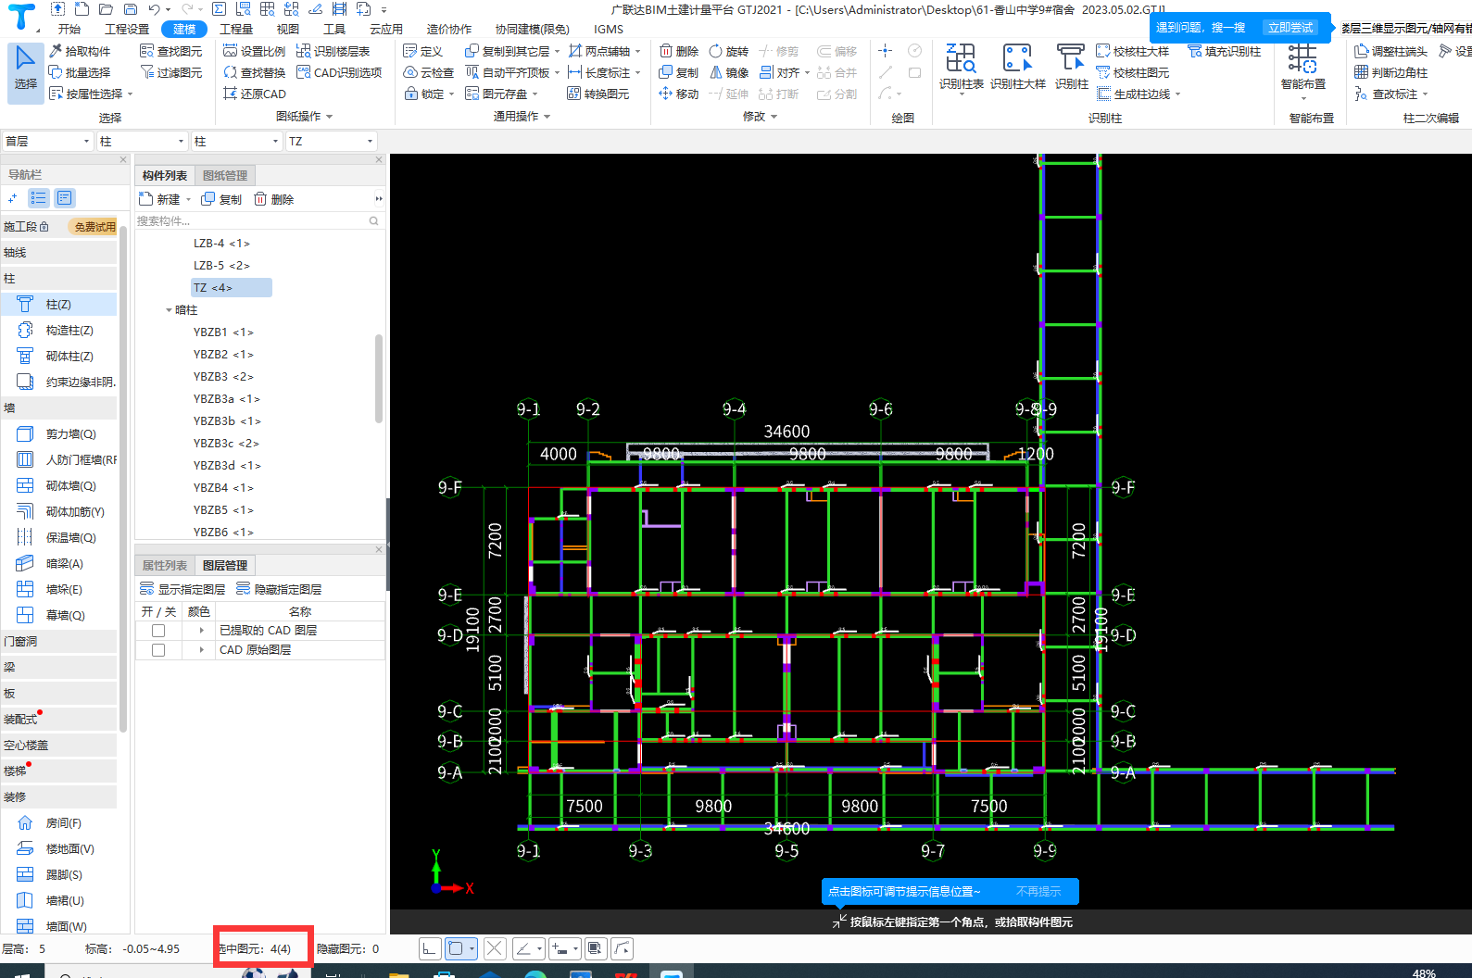Image resolution: width=1472 pixels, height=978 pixels.
Task: Click component list vertical scrollbar
Action: click(379, 378)
